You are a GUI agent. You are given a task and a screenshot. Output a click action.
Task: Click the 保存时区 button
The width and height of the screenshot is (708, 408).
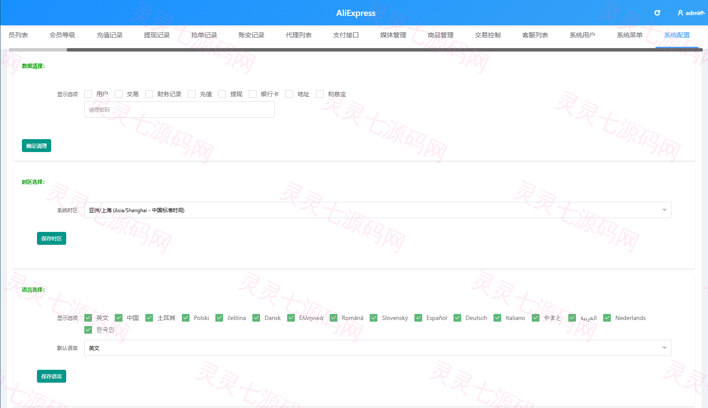point(52,238)
